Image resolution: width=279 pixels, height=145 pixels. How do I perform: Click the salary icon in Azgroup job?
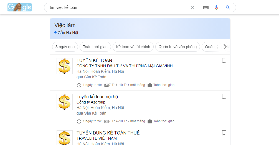[x=106, y=121]
